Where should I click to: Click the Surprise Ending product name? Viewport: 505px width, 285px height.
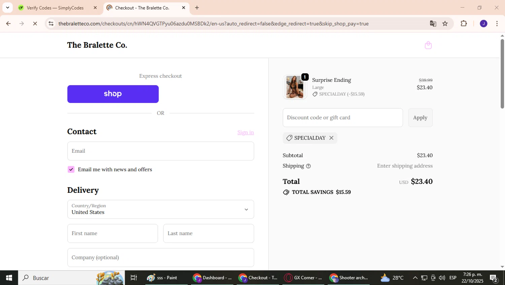point(332,80)
